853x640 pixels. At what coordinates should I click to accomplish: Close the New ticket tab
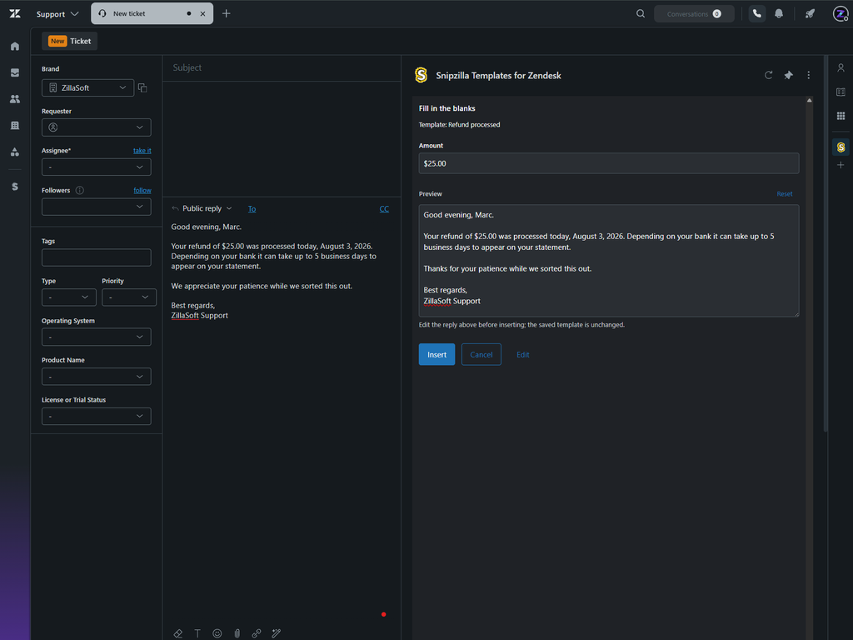203,13
